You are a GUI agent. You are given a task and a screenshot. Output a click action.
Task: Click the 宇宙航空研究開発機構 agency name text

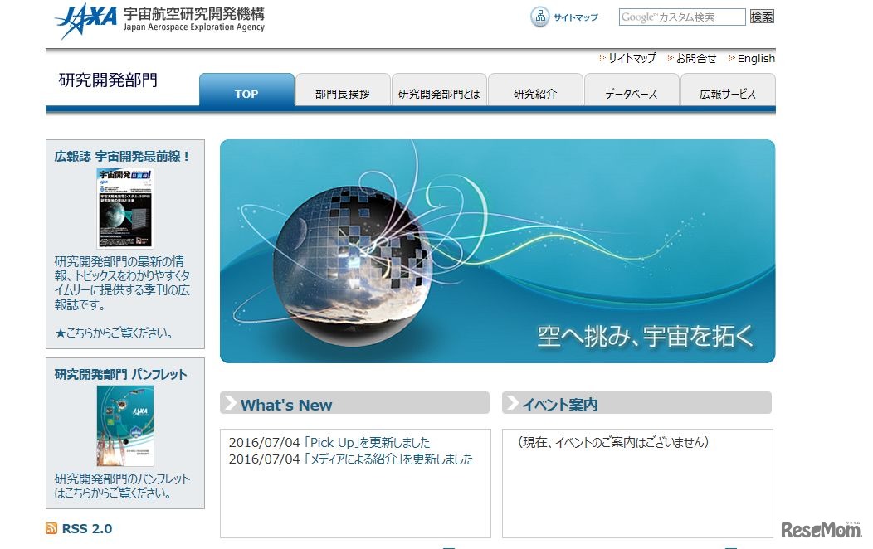[193, 13]
